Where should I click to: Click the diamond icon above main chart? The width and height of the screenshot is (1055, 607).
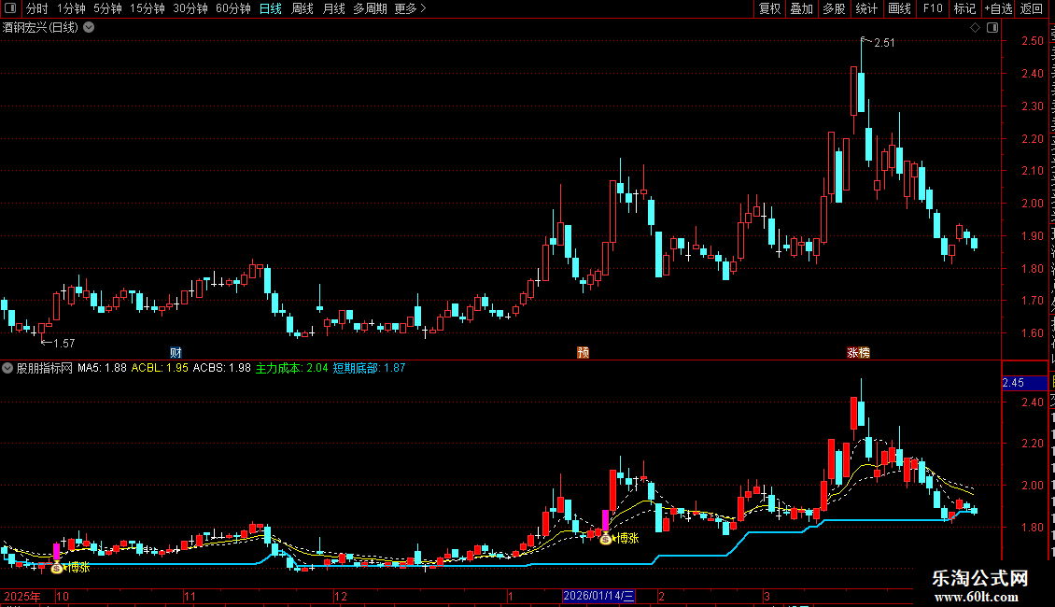pos(975,28)
